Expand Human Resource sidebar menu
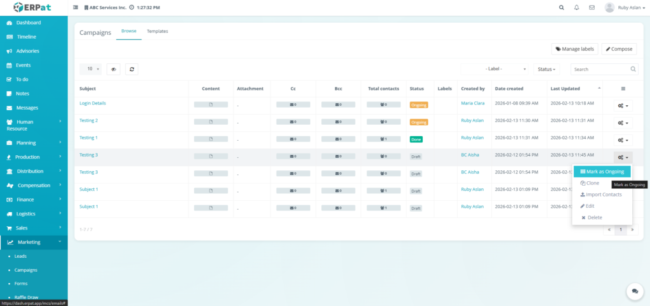650x306 pixels. point(34,125)
